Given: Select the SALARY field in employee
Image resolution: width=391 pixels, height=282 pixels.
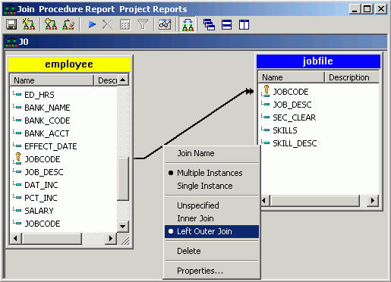Looking at the screenshot, I should click(x=39, y=211).
